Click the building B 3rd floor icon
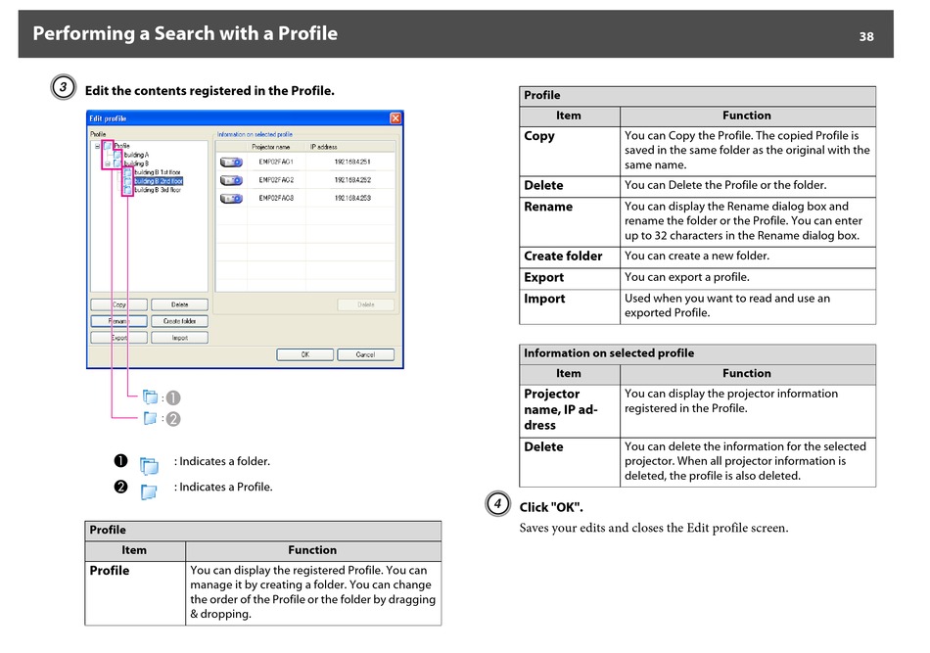This screenshot has width=930, height=653. click(127, 190)
